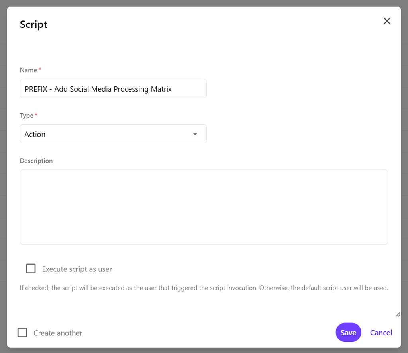
Task: Click the 'Description' field label
Action: [x=36, y=161]
